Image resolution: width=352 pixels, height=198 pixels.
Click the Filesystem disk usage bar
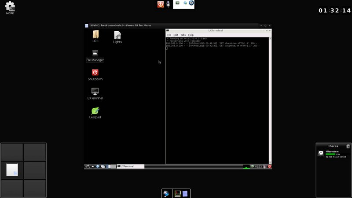(x=330, y=154)
